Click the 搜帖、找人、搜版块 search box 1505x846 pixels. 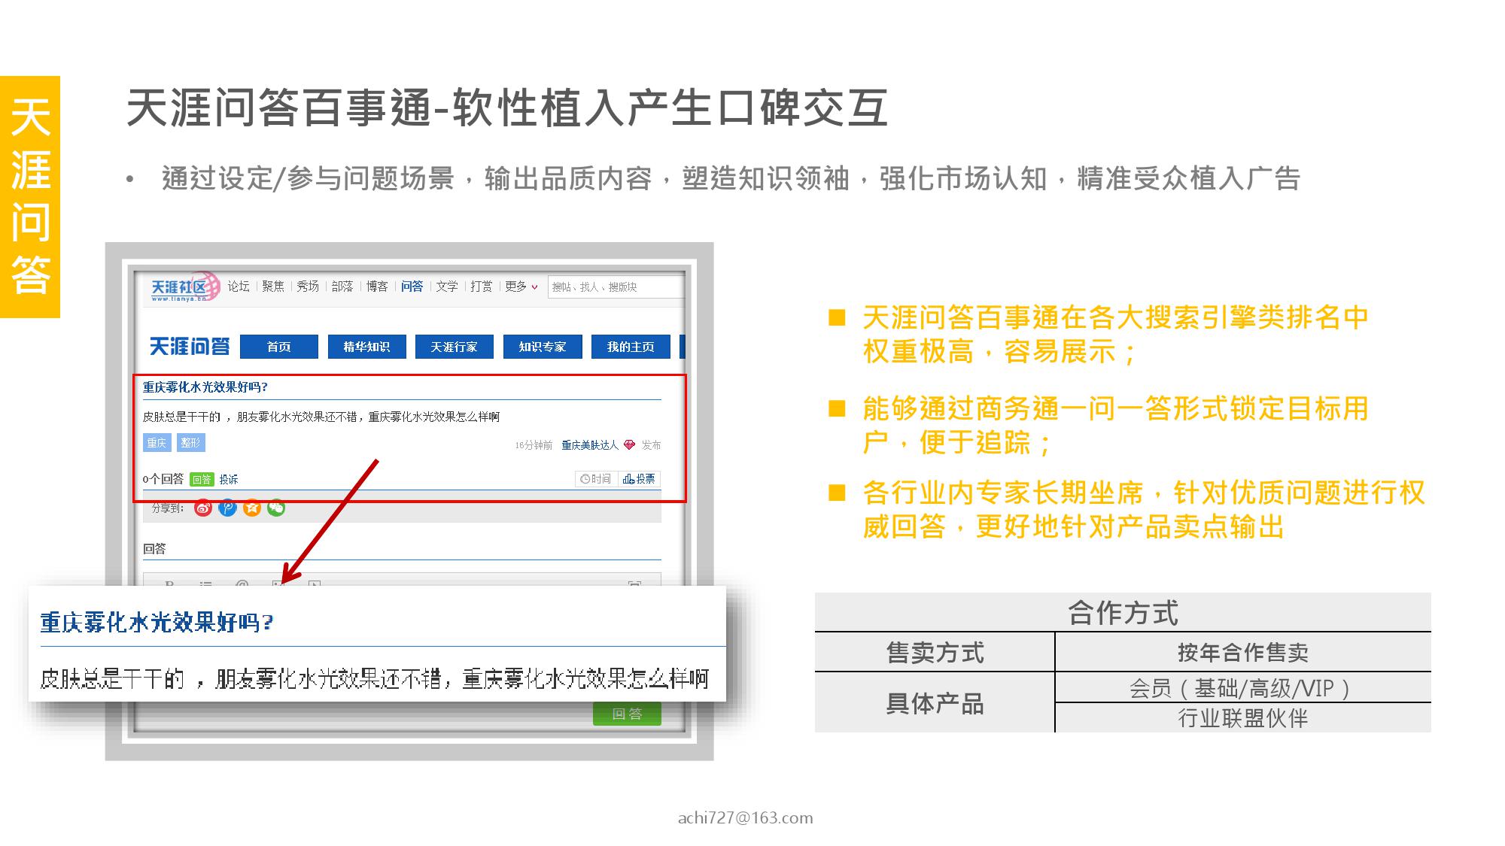[x=616, y=287]
